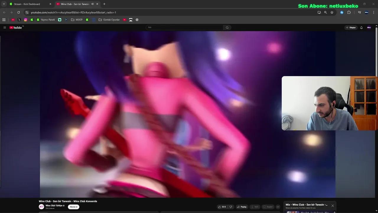The width and height of the screenshot is (378, 213).
Task: Open the Günlük Oyunlar bookmarks folder
Action: click(x=109, y=20)
